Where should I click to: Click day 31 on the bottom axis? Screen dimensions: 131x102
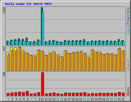coord(123,99)
